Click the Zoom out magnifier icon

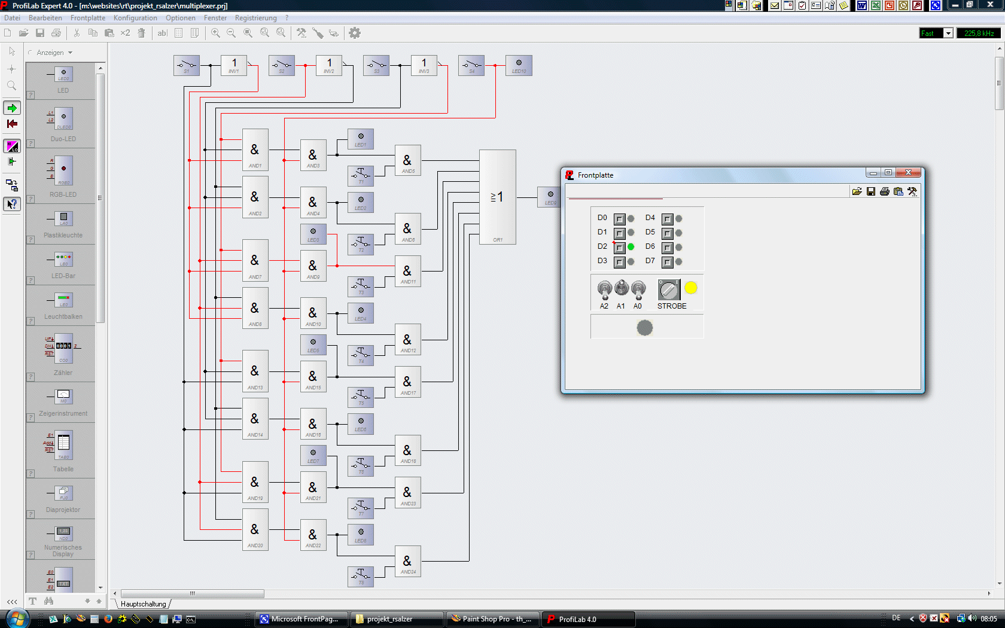232,33
